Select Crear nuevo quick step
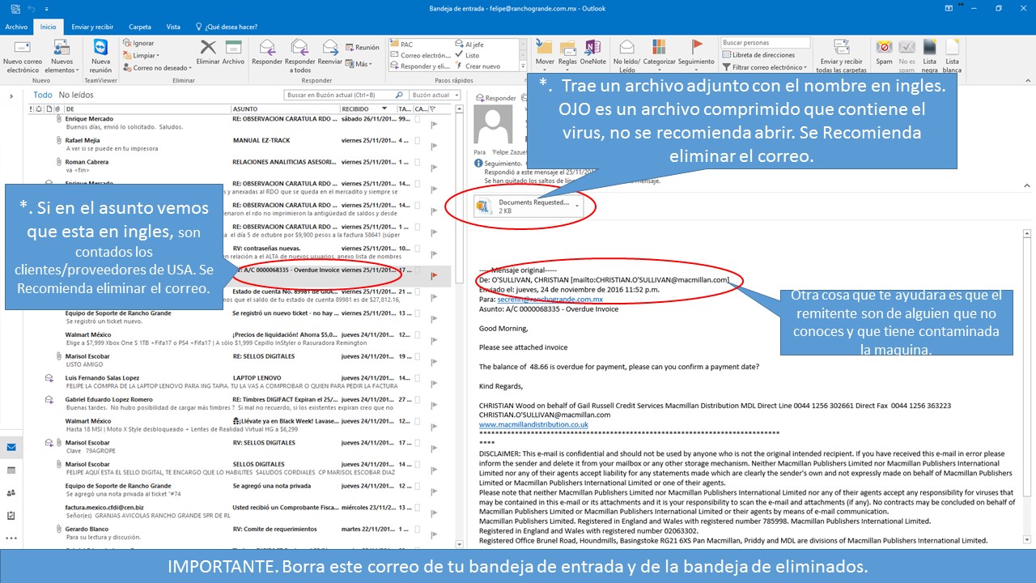The image size is (1036, 583). click(x=478, y=66)
